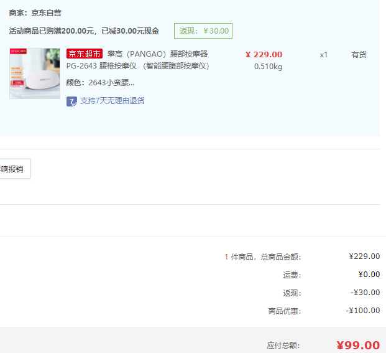Click the red 京东超市 badge
The image size is (386, 353).
85,54
